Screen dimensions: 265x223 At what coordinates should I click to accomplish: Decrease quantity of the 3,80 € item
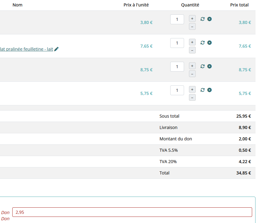pos(192,27)
